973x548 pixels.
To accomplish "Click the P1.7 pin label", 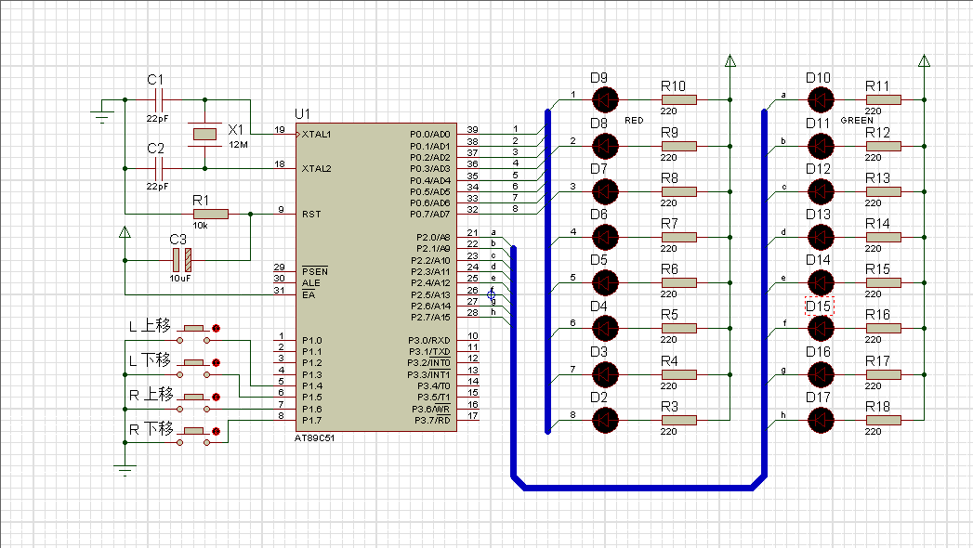I will click(311, 421).
